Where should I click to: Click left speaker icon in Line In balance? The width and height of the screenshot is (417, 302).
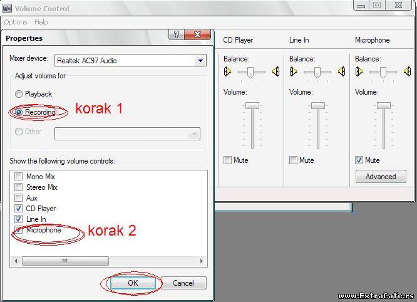293,71
